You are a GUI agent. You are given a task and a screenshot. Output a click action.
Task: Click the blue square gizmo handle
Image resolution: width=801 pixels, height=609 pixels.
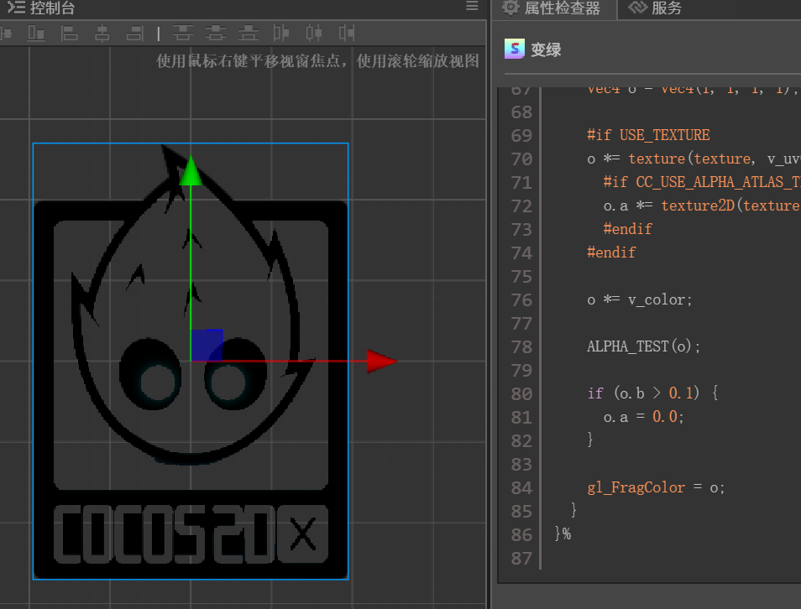coord(207,345)
